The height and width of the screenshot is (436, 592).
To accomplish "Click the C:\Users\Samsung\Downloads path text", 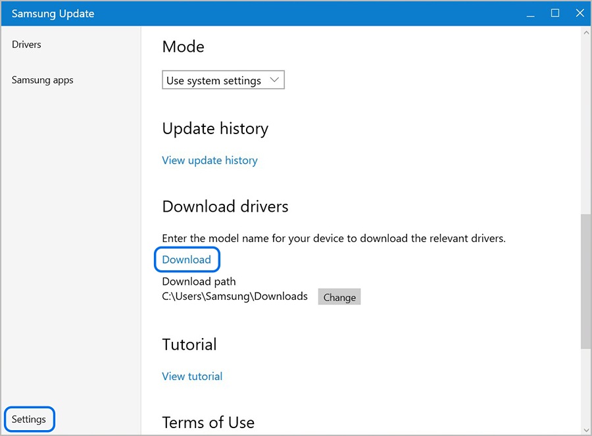I will [x=235, y=297].
